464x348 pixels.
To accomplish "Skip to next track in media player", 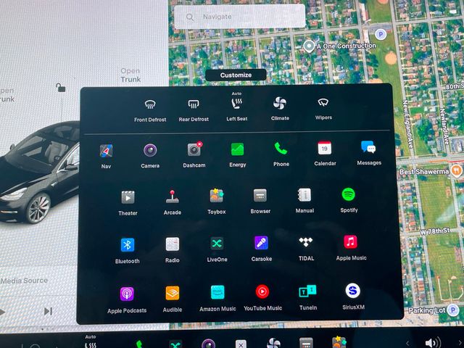I will (48, 311).
